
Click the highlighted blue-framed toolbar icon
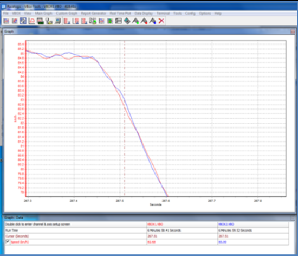23,21
